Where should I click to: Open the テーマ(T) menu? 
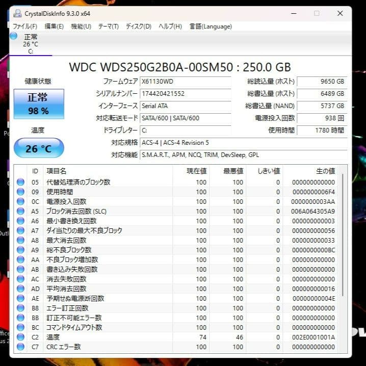(108, 27)
